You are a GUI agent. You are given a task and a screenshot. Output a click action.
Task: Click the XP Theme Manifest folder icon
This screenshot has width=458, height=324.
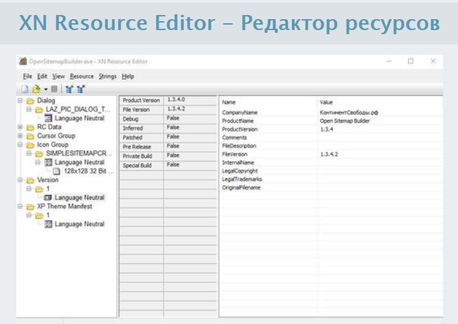pos(30,206)
